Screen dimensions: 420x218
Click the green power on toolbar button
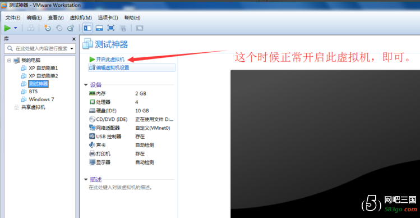point(7,28)
